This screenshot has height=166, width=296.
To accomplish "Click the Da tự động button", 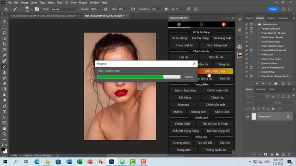I will click(x=179, y=38).
